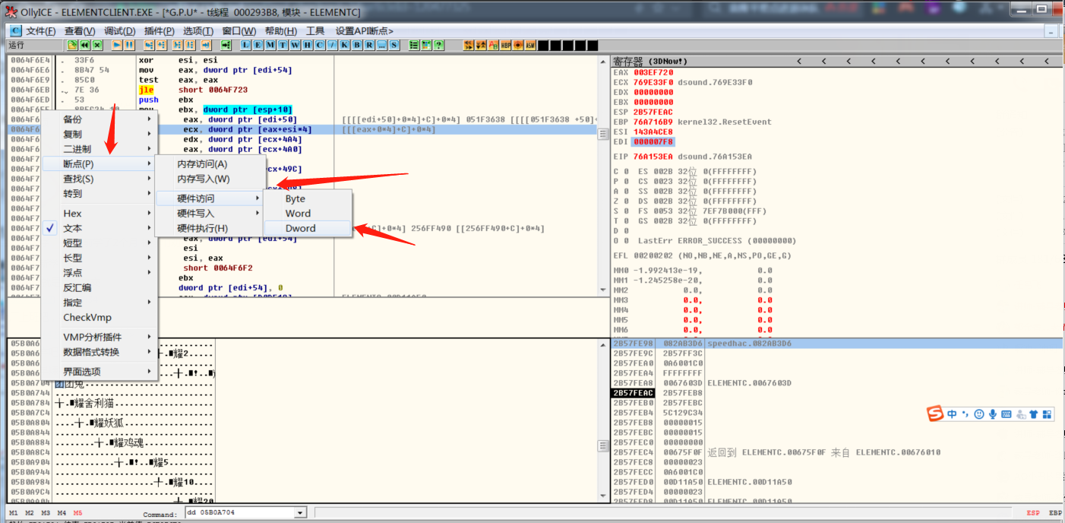The width and height of the screenshot is (1065, 523).
Task: Open Executable modules via E button
Action: point(258,45)
